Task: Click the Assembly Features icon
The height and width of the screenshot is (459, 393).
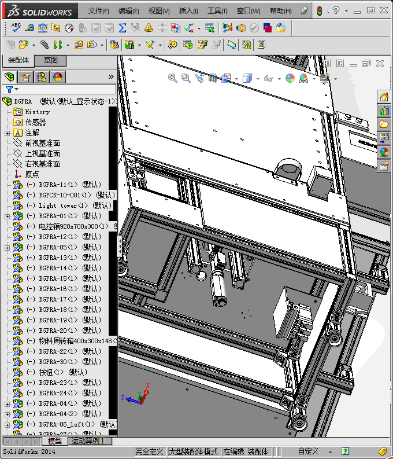Action: tap(129, 45)
